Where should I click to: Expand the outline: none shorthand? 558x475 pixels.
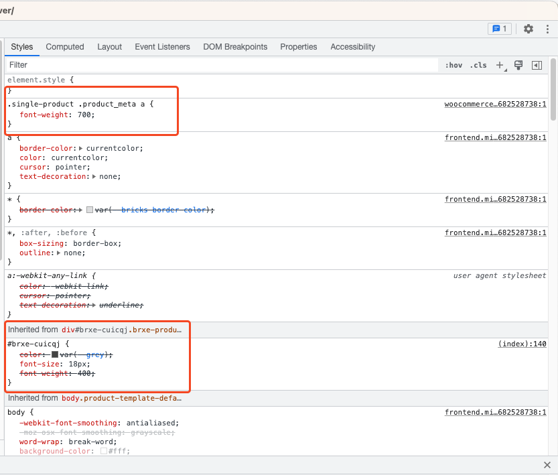click(59, 253)
